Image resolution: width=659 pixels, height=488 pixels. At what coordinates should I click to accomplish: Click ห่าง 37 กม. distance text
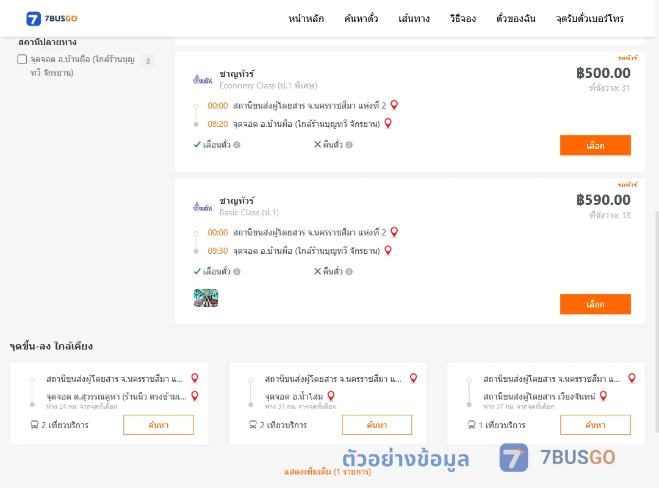519,406
